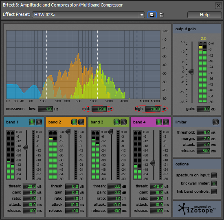Edit band 3 gain field
The height and width of the screenshot is (220, 224).
114,193
